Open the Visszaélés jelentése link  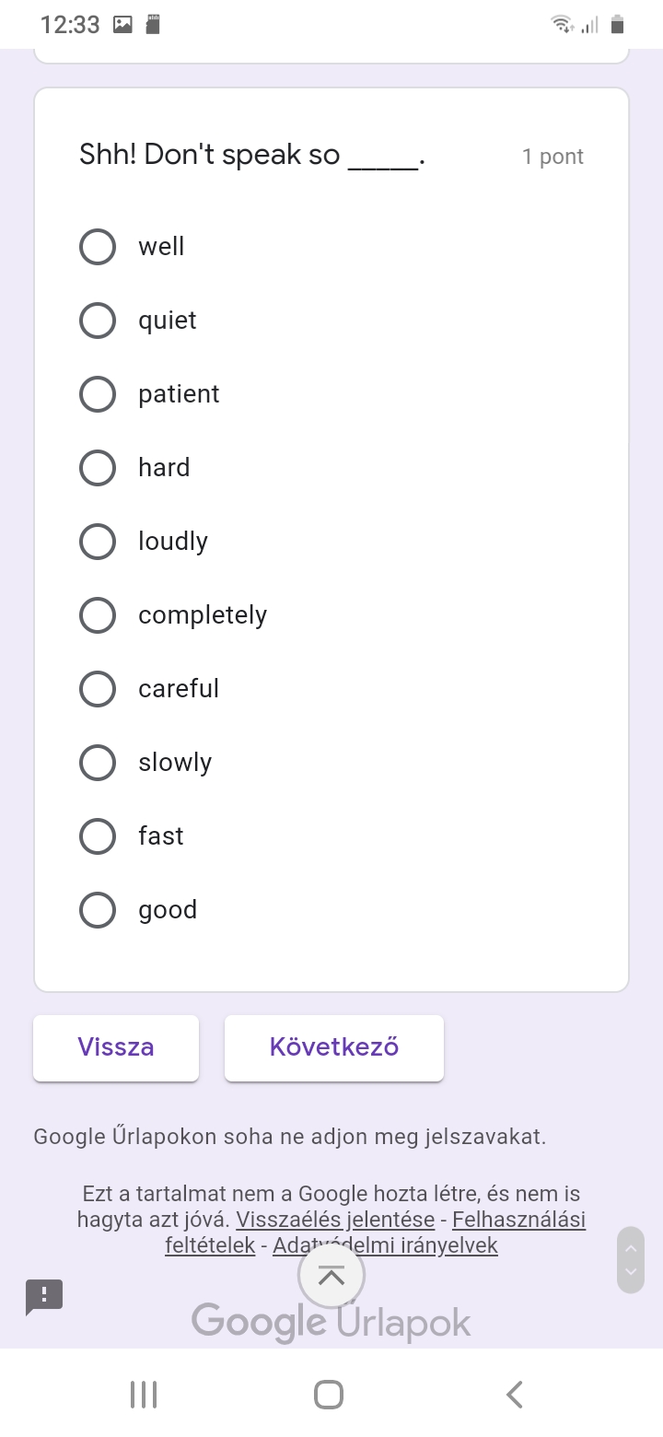[335, 1221]
